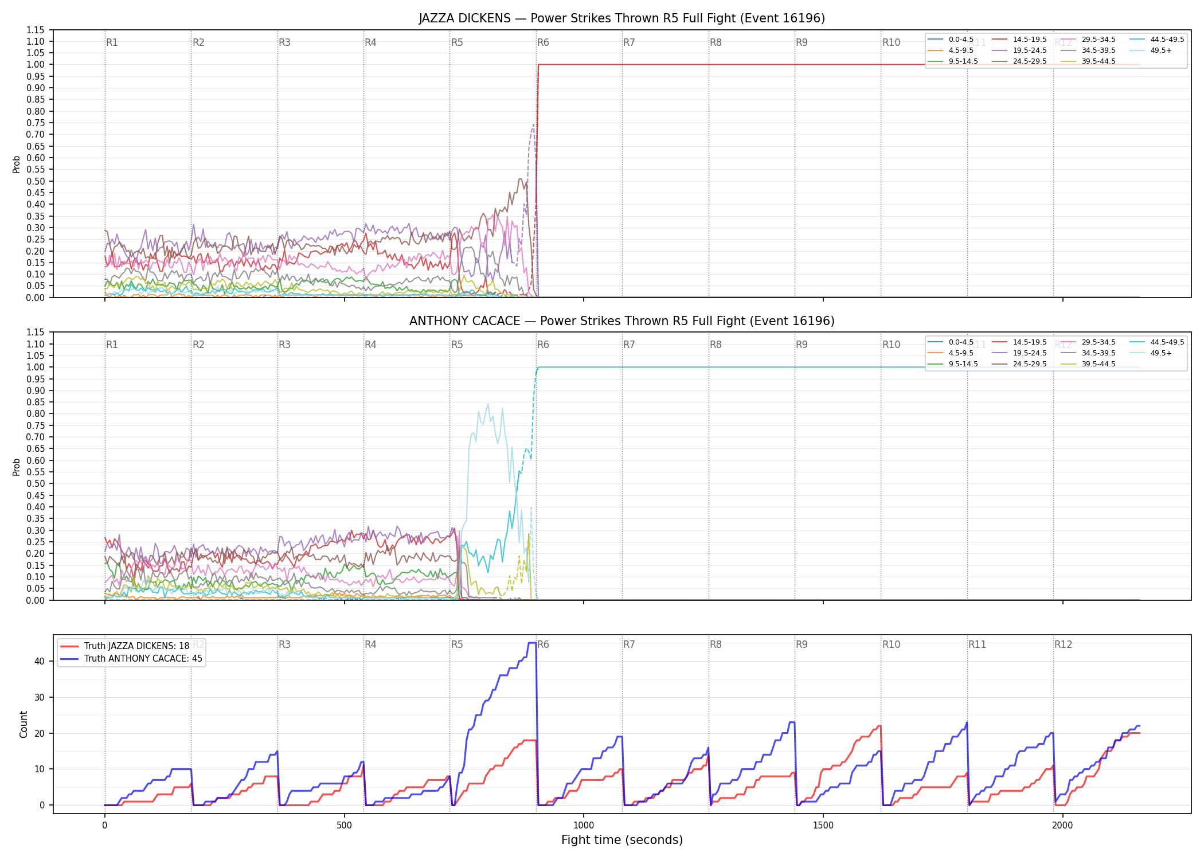Click '0.0-4.5' in the Cacace chart legend

[x=961, y=342]
